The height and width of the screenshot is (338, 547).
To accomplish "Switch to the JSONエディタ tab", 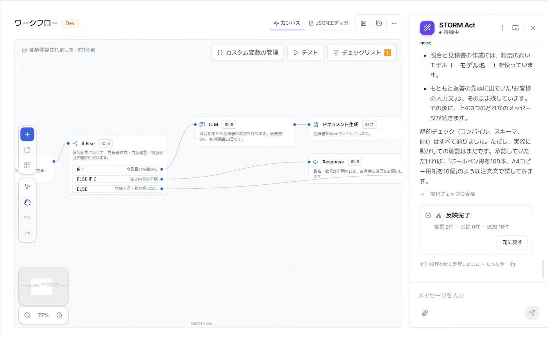I will tap(329, 23).
